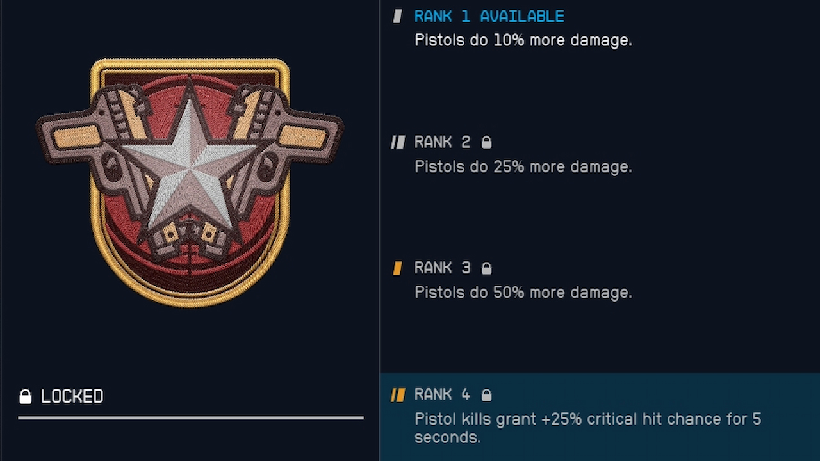Screen dimensions: 820x461
Task: Click 'Pistols do 50% more damage' text
Action: click(523, 293)
